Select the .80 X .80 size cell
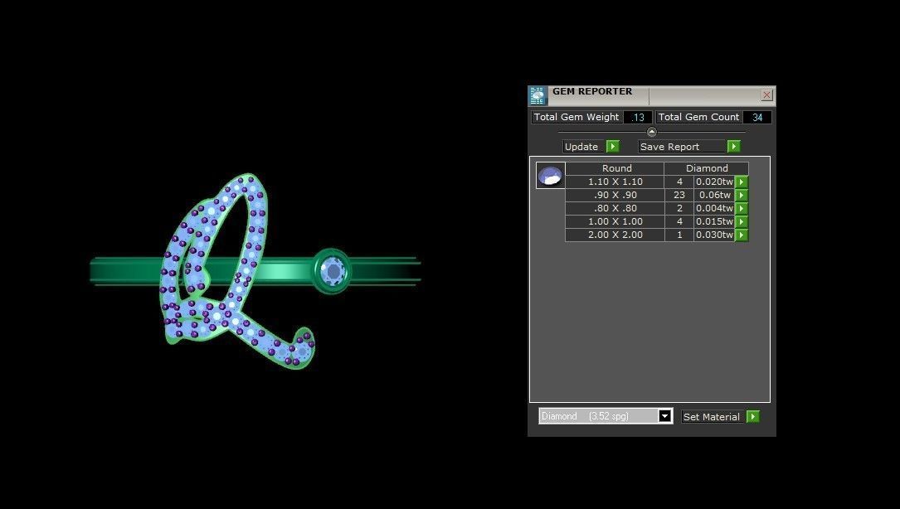The width and height of the screenshot is (900, 509). click(x=615, y=208)
